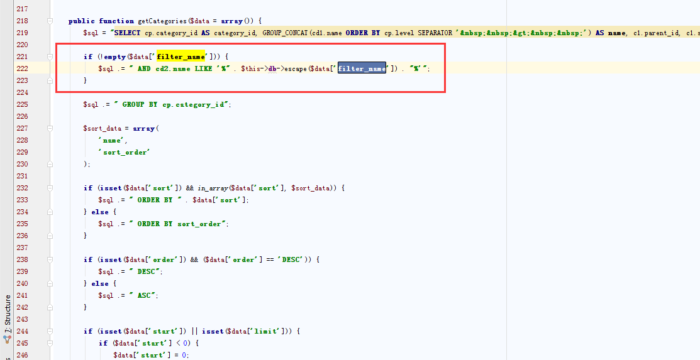This screenshot has width=700, height=360.
Task: Click the 'else' keyword on line 234
Action: pyautogui.click(x=100, y=212)
